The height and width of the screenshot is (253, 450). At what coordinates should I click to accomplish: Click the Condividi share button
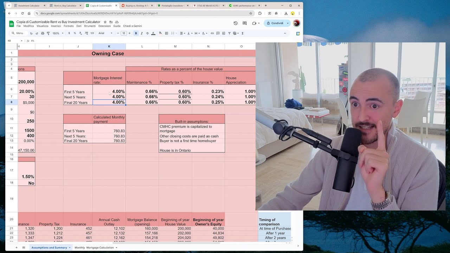tap(275, 23)
